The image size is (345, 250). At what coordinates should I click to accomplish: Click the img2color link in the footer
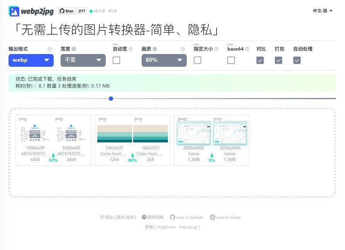click(x=167, y=227)
